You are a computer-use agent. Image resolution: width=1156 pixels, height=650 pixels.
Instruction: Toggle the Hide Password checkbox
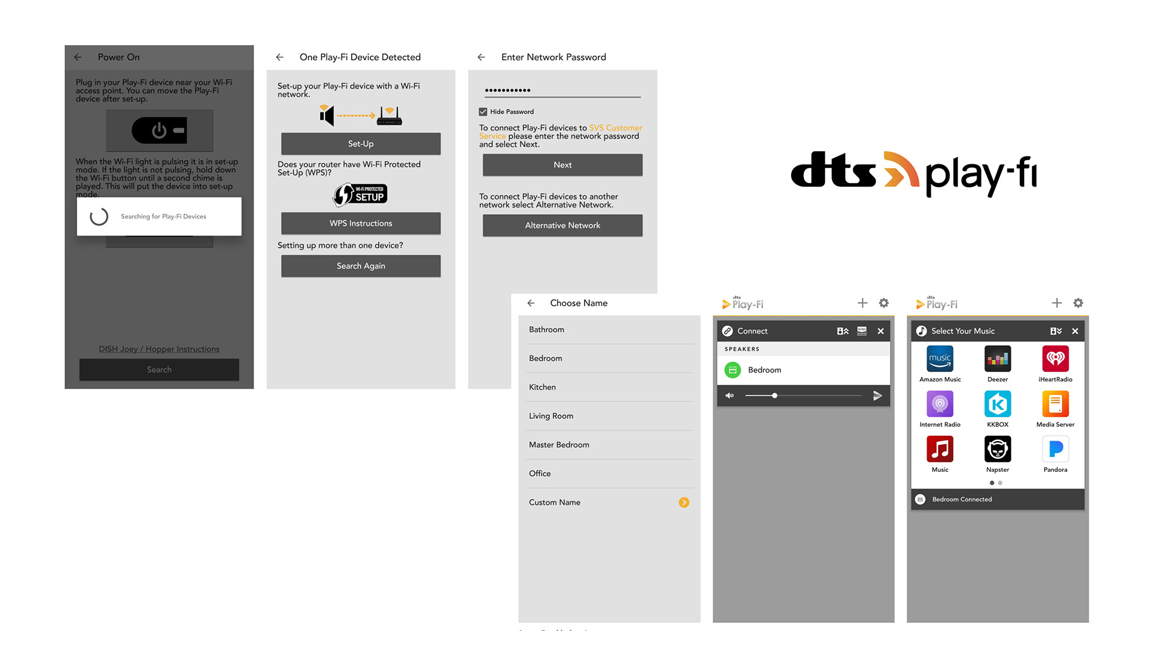484,111
